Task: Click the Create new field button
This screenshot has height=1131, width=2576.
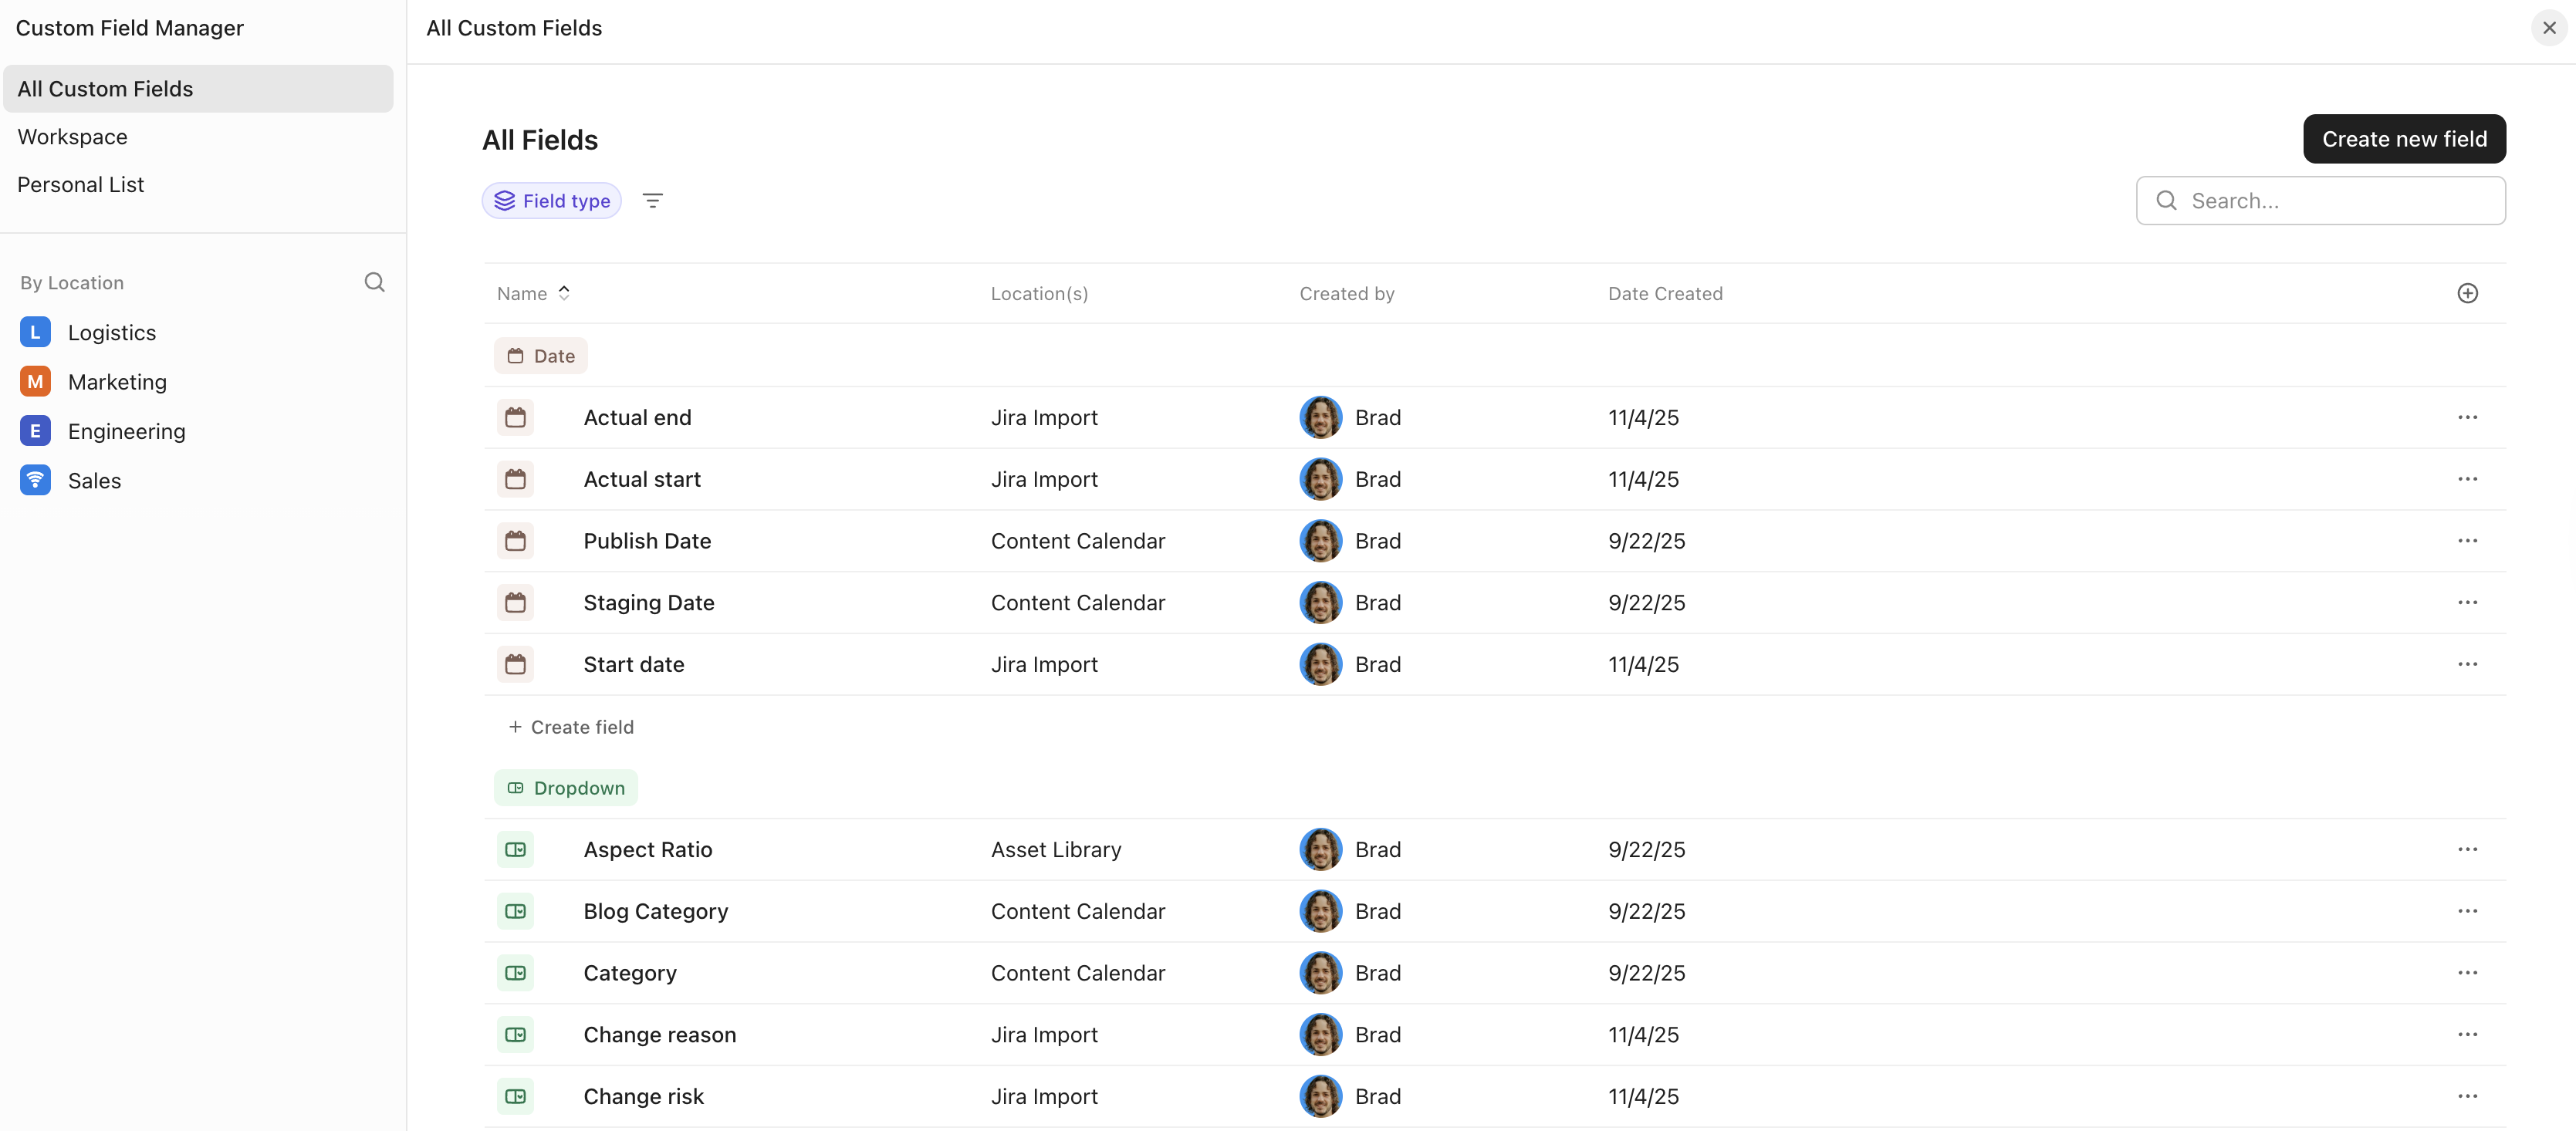Action: click(x=2404, y=139)
